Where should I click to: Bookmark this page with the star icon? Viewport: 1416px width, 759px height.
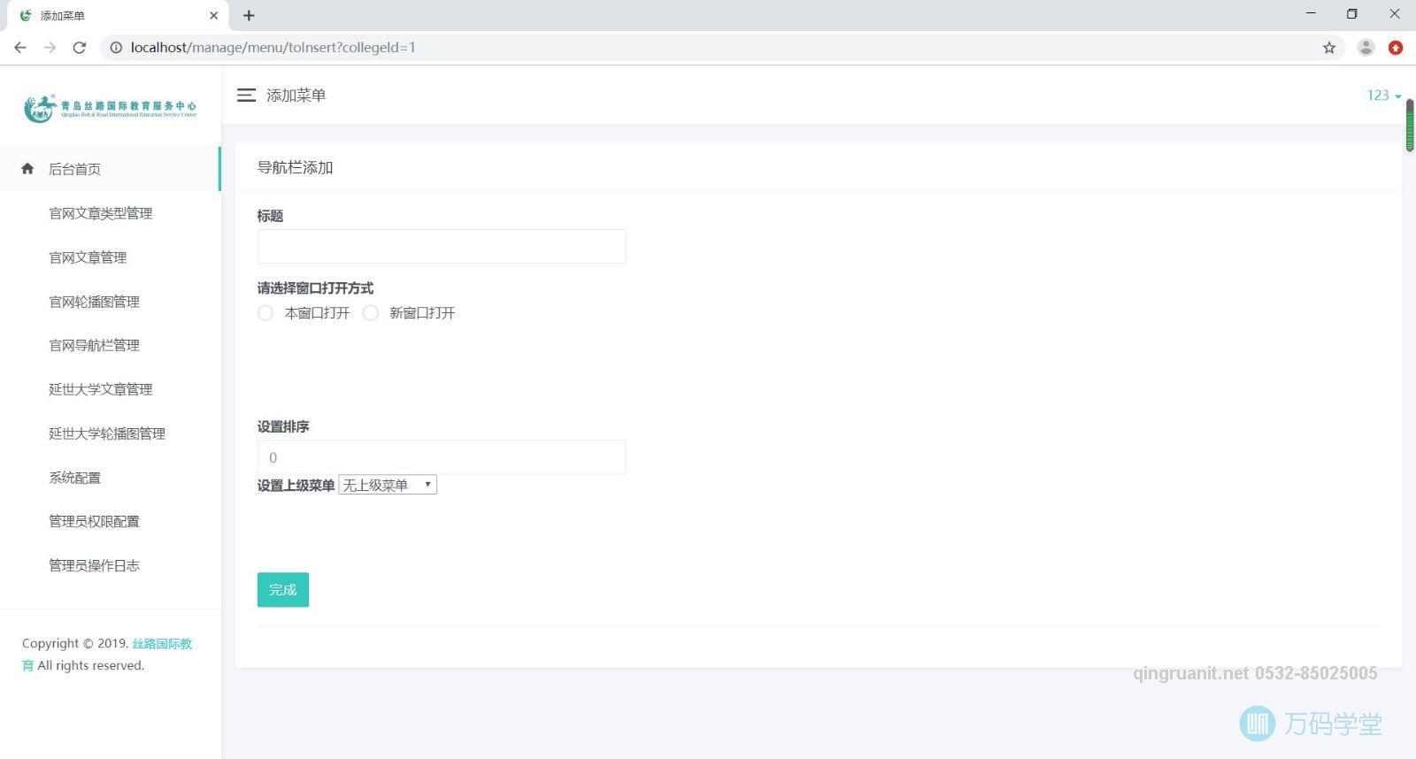1329,48
